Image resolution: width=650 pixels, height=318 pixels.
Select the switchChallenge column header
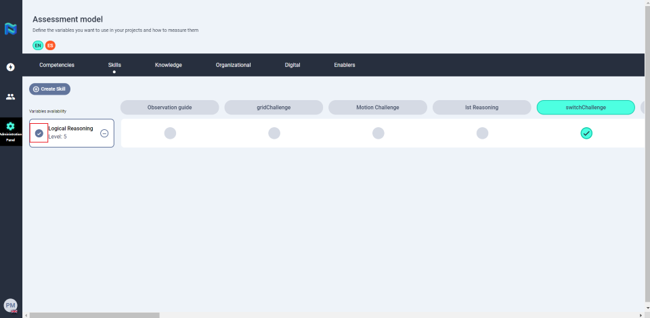585,108
